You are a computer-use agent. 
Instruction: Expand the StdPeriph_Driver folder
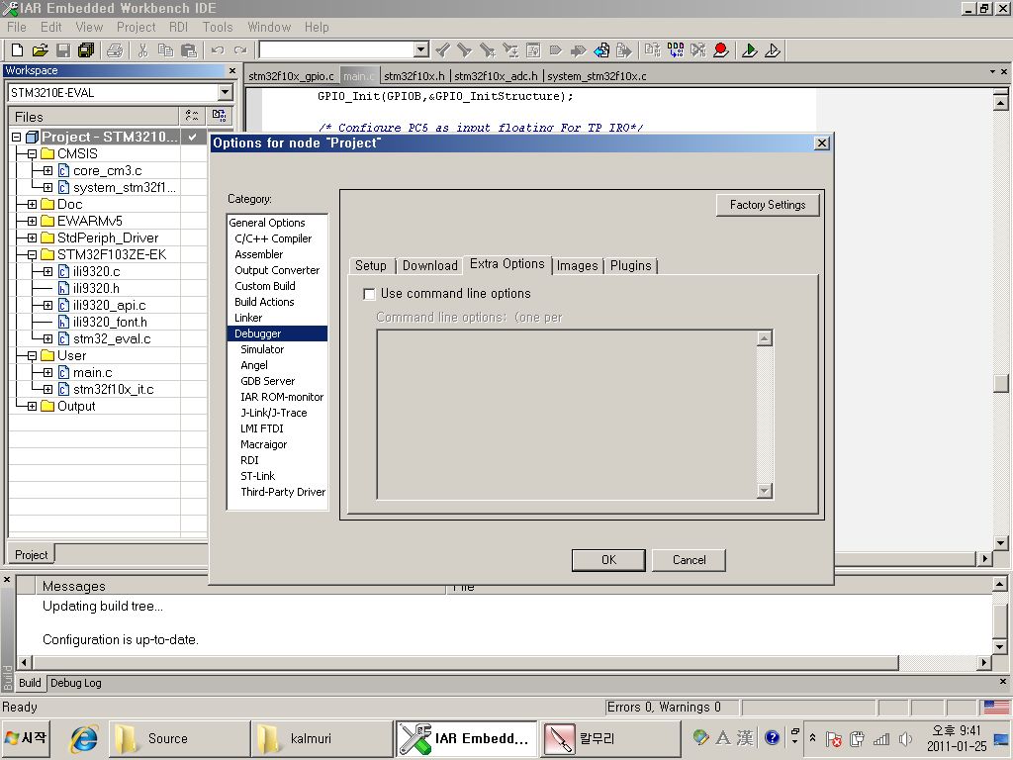(32, 237)
